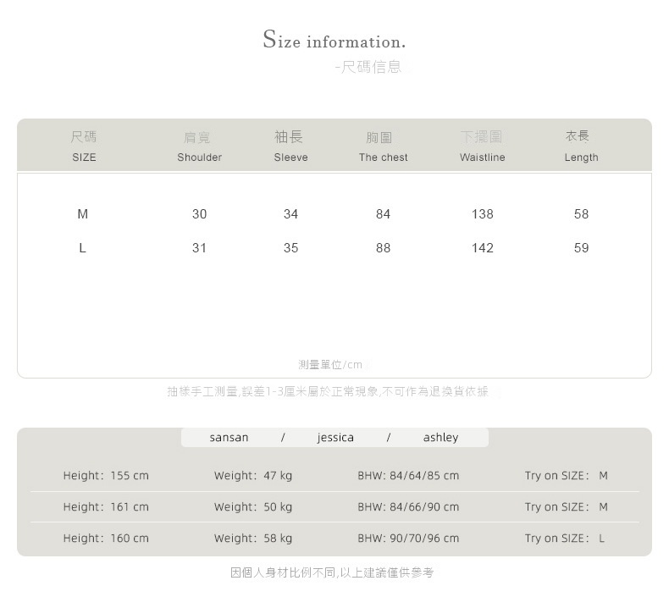Click the 尺碼信息 subtitle text
Screen dimensions: 669x597
coord(368,67)
